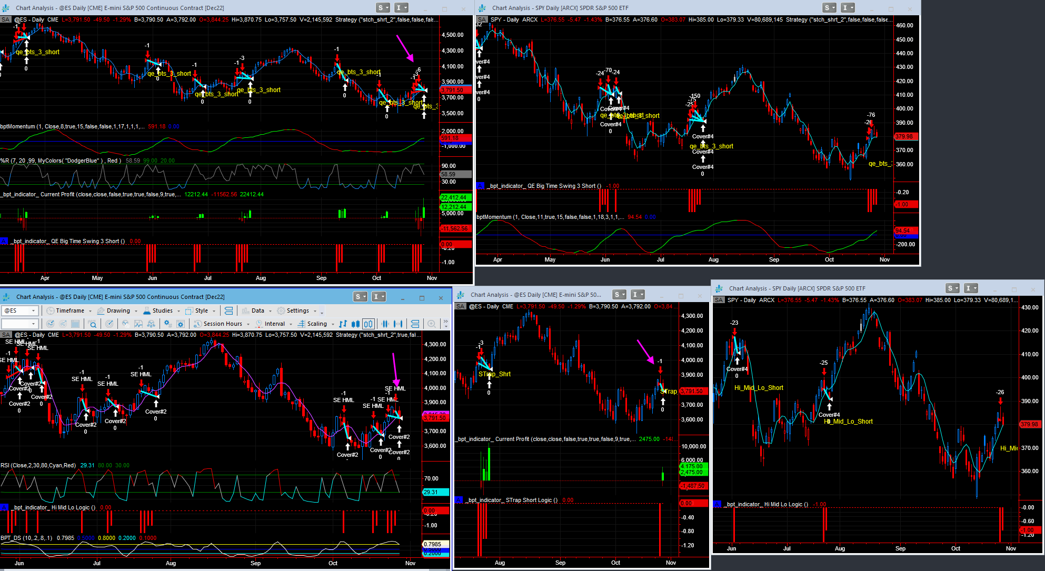The image size is (1045, 571).
Task: Click the Settings button with gear
Action: (297, 310)
